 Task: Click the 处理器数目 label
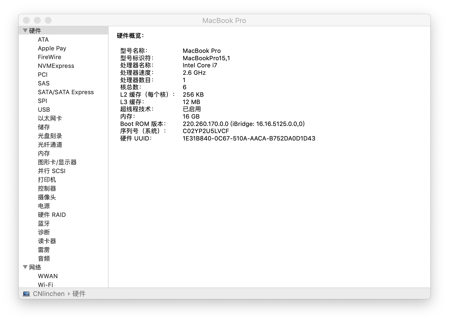tap(137, 80)
